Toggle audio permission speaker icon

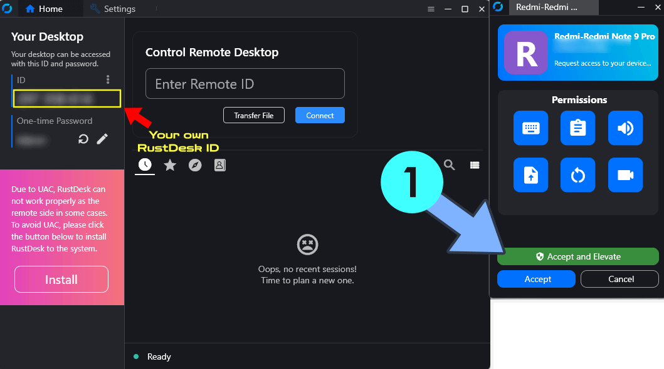tap(626, 128)
